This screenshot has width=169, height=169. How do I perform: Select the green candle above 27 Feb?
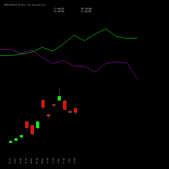[16, 139]
